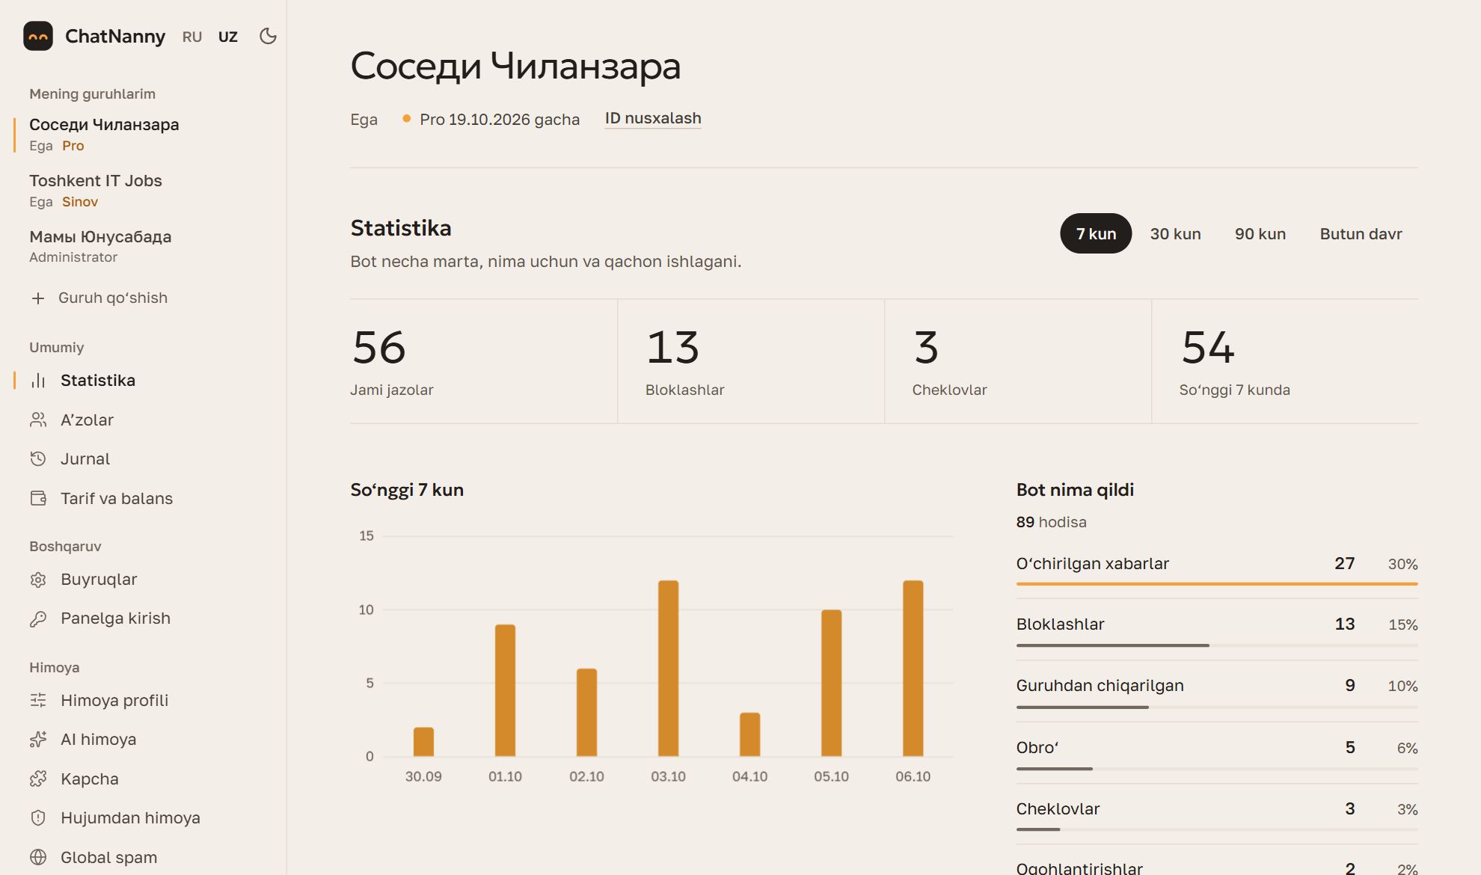Open Buyruqlar gear icon
This screenshot has height=875, width=1481.
[x=38, y=580]
